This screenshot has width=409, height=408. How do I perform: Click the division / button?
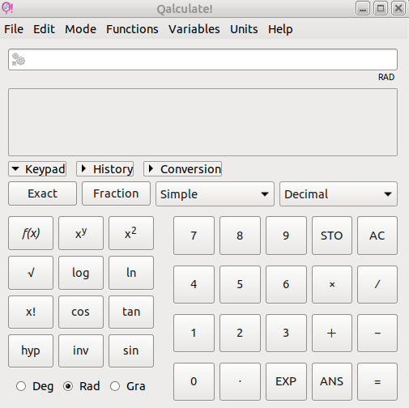point(377,284)
